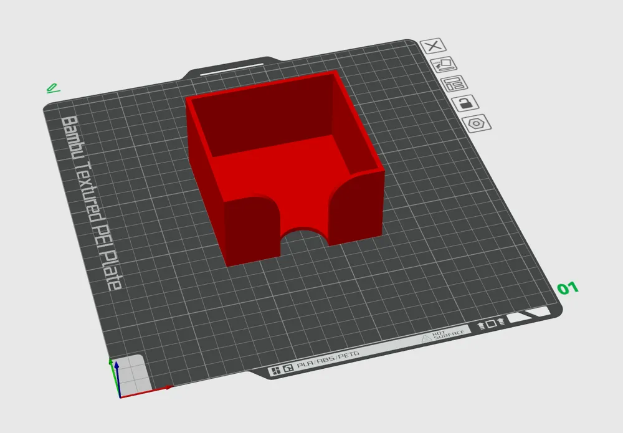Viewport: 623px width, 433px height.
Task: Remove all objects using the plate X icon
Action: pyautogui.click(x=433, y=45)
